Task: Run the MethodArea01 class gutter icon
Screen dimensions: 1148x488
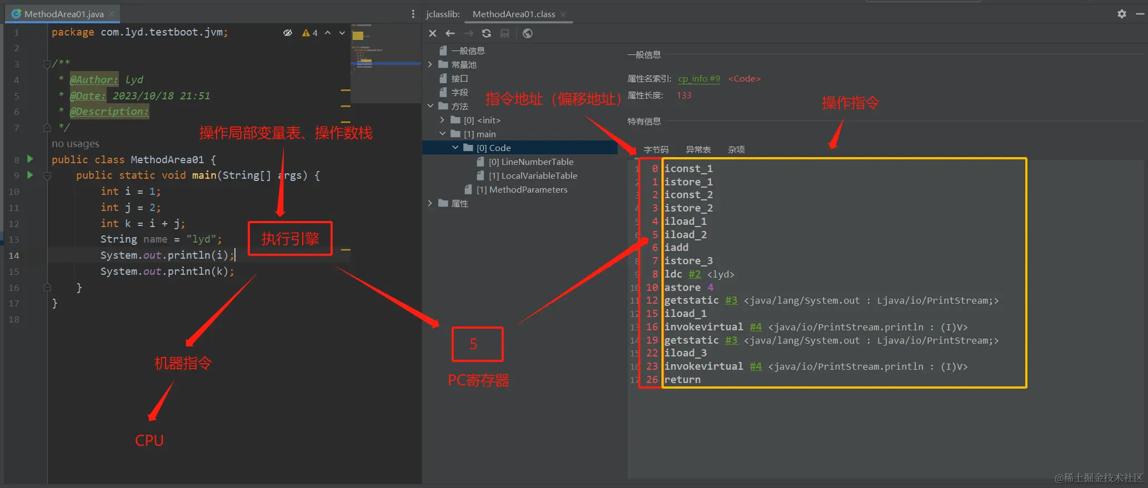Action: click(x=31, y=159)
